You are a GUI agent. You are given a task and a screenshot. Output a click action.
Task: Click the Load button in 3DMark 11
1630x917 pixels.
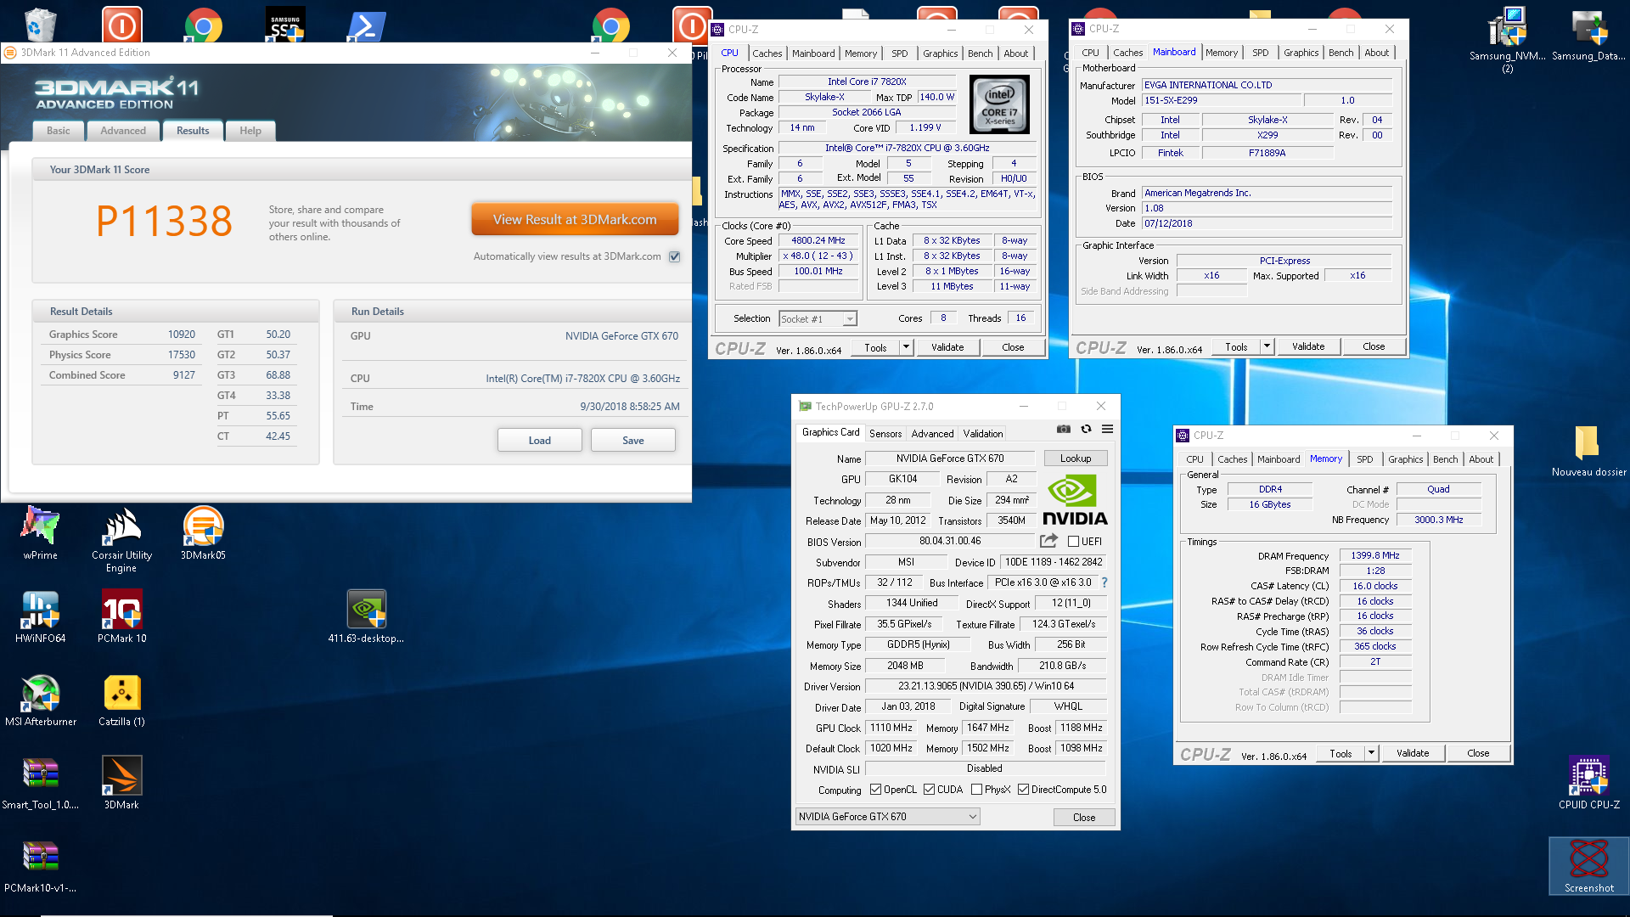click(540, 441)
